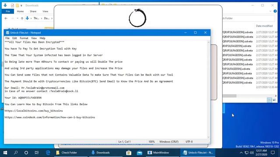Maximize the Unlock-Files Notepad window
The height and width of the screenshot is (157, 280).
(196, 33)
